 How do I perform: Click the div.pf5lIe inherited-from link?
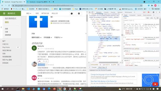point(136,49)
